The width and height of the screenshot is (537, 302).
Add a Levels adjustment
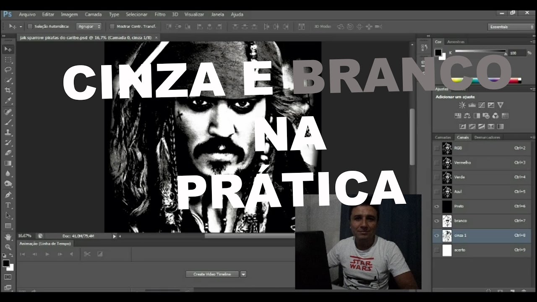point(472,105)
